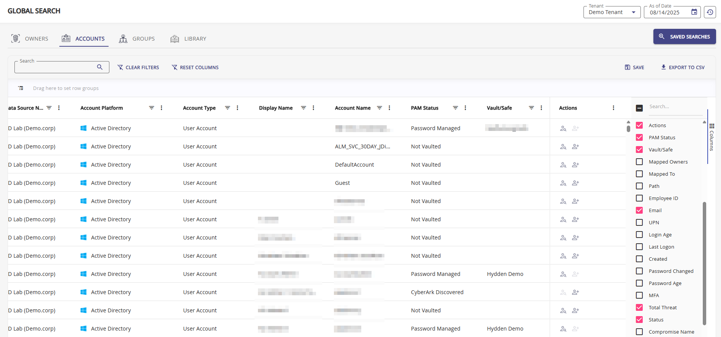Click the history clock icon beside date
Viewport: 721px width, 337px height.
710,12
